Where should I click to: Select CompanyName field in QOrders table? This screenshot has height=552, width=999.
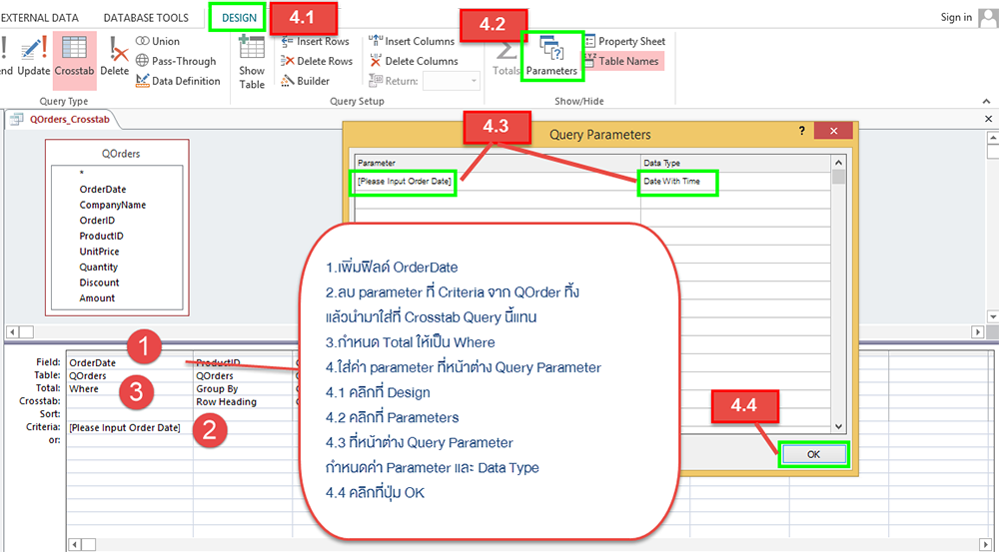(x=112, y=205)
